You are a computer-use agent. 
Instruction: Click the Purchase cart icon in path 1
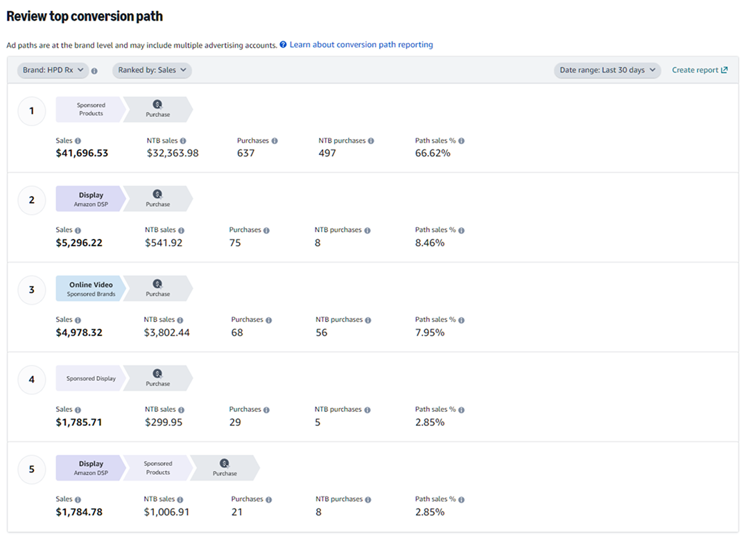158,106
